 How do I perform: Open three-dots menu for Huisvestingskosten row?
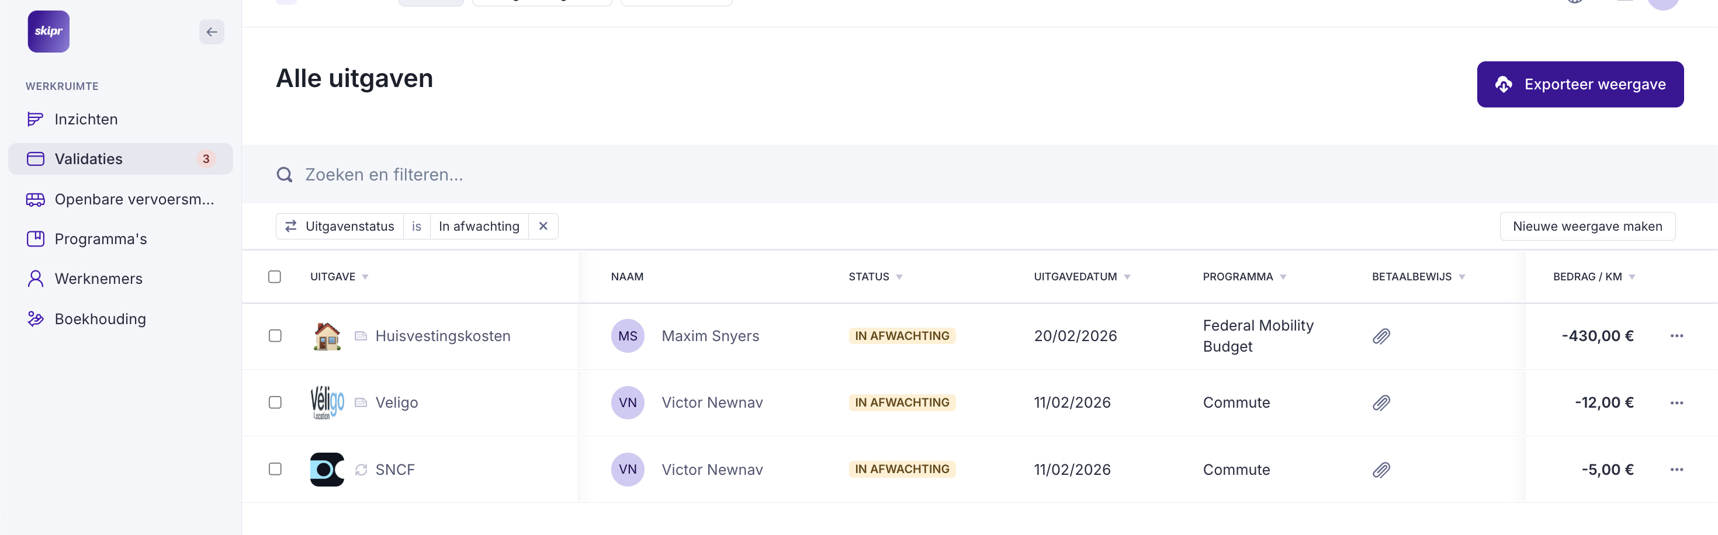[1676, 336]
